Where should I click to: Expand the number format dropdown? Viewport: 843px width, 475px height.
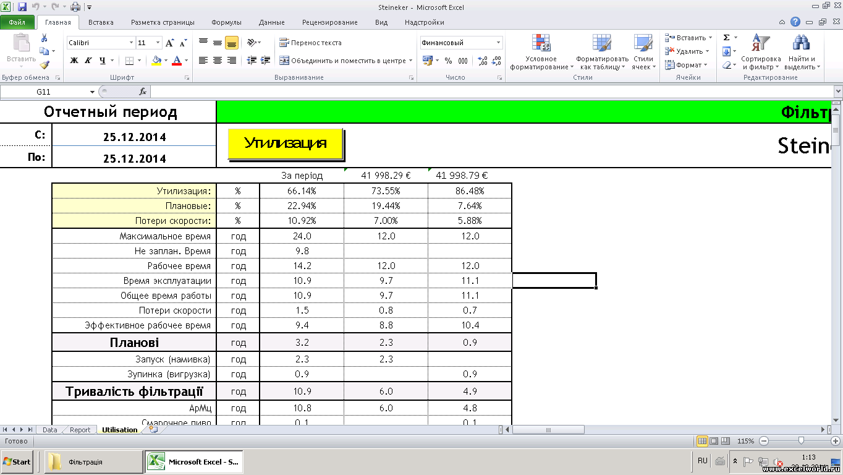(x=498, y=43)
